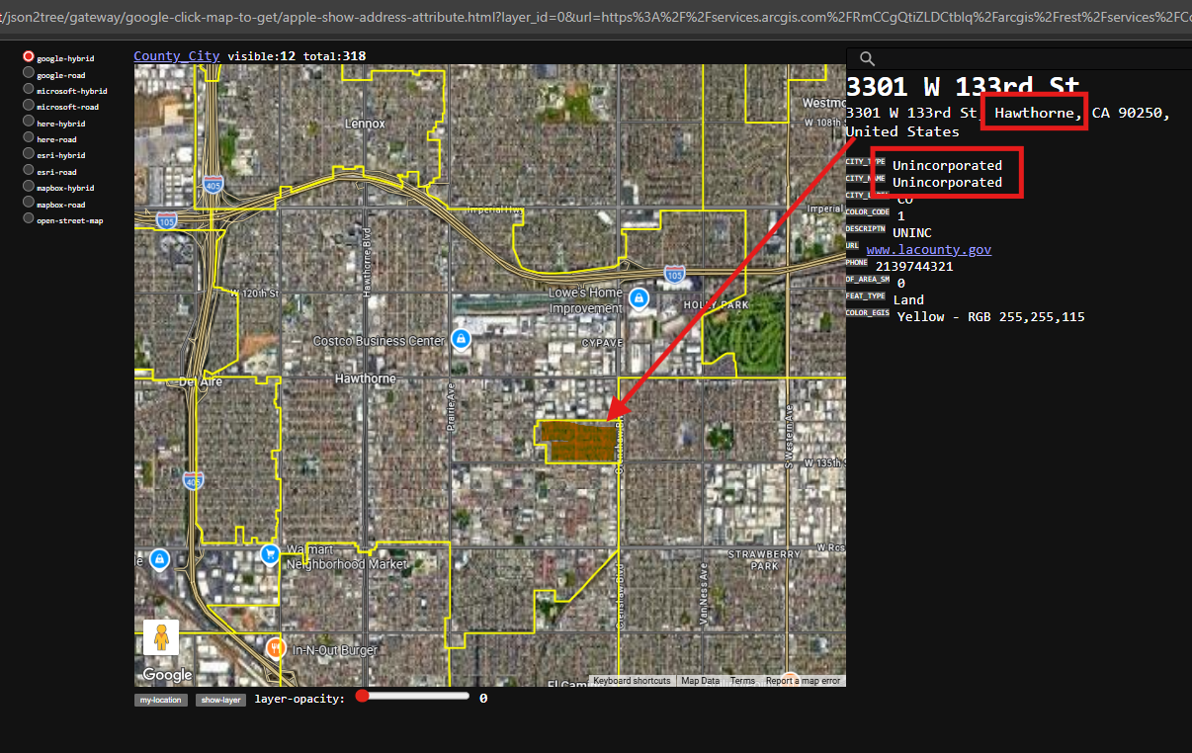
Task: Select open-street-map basemap
Action: [x=29, y=219]
